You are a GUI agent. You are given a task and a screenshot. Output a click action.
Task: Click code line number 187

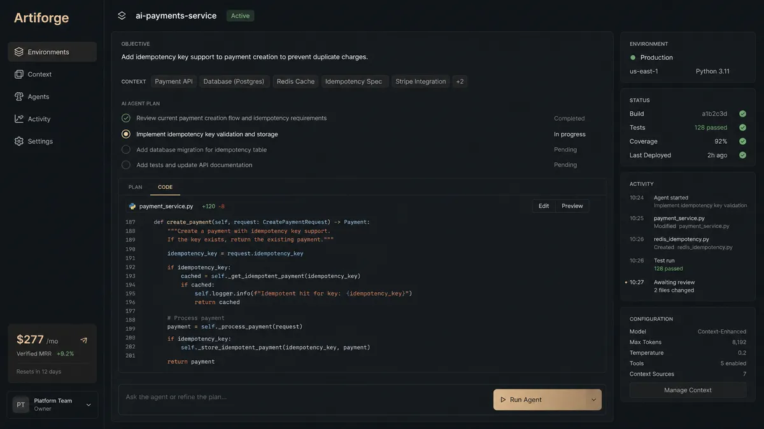click(x=131, y=222)
